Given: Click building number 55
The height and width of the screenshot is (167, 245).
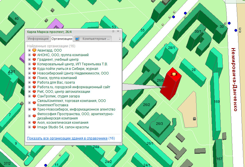Looking at the screenshot, I should [x=143, y=30].
